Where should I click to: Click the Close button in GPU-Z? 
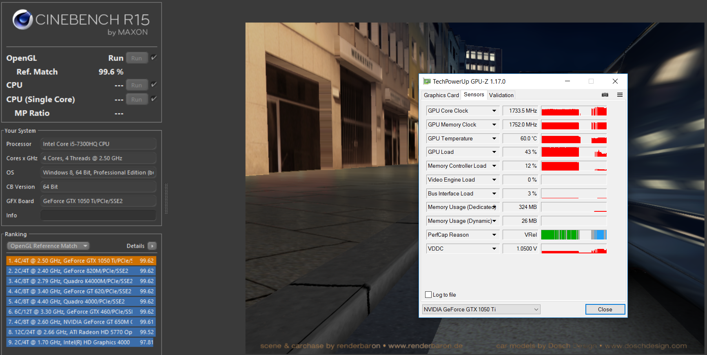(605, 309)
